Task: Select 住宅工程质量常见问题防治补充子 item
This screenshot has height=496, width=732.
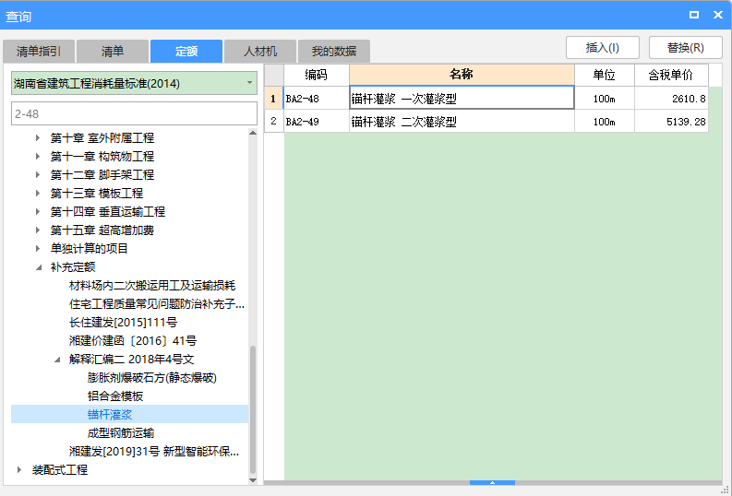Action: [157, 304]
